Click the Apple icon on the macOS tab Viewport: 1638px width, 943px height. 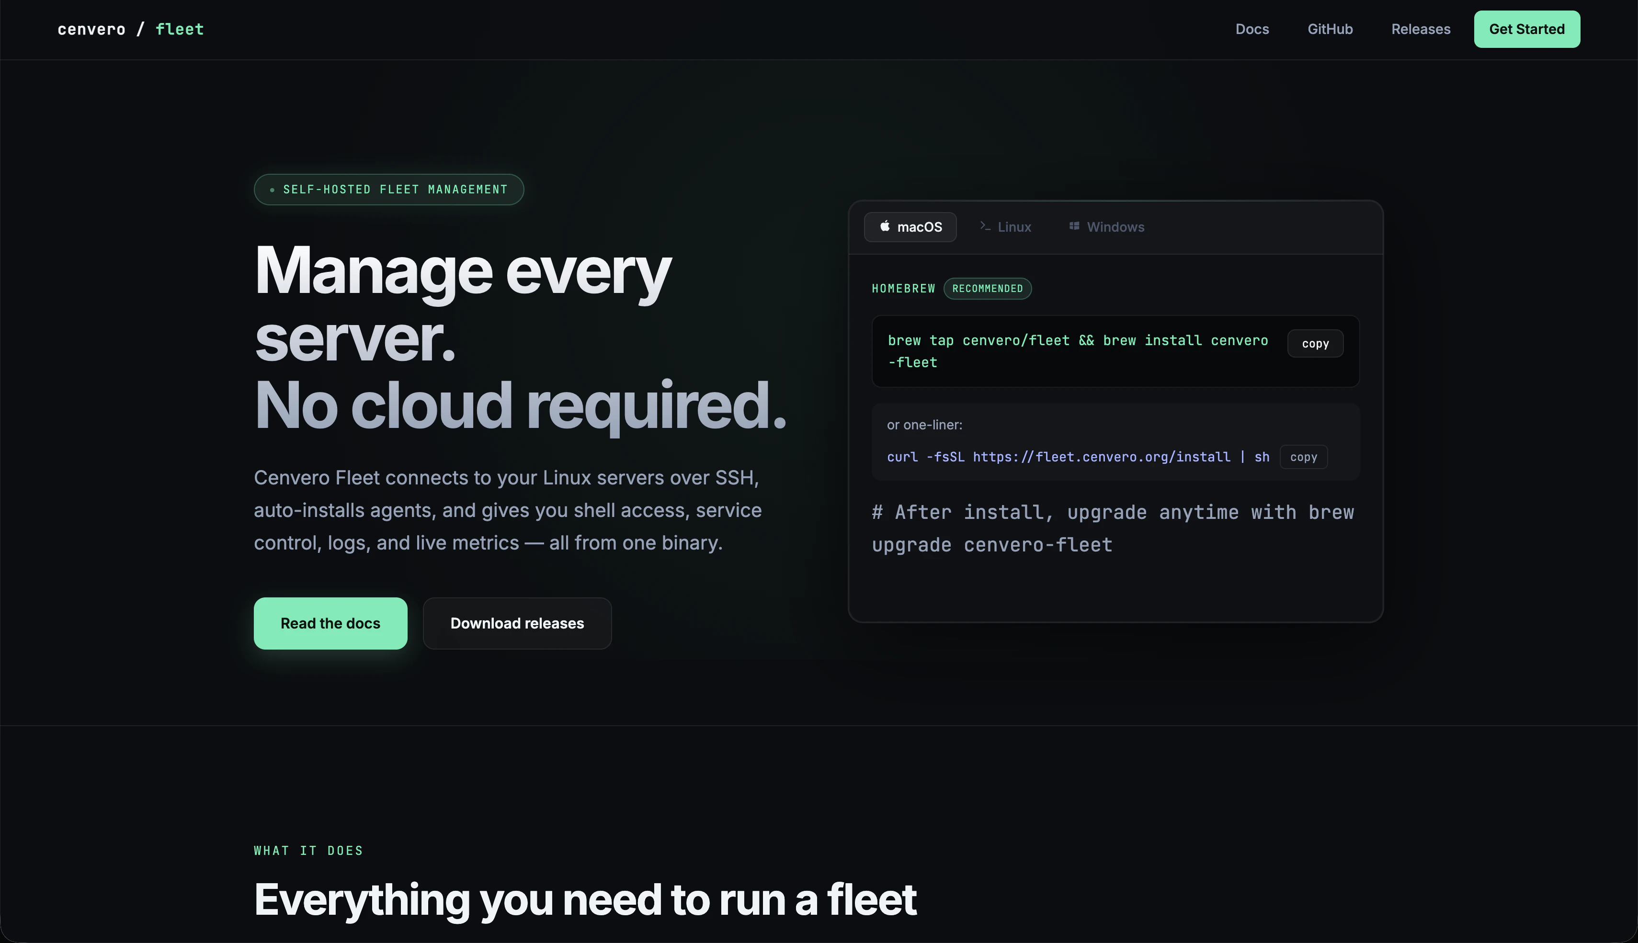pos(885,227)
